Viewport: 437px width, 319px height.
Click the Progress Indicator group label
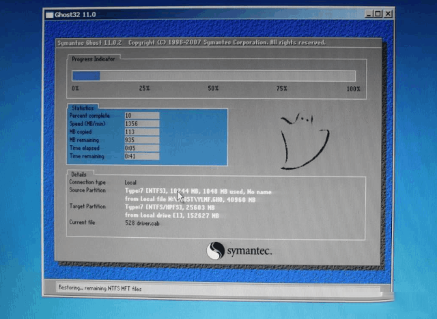93,59
